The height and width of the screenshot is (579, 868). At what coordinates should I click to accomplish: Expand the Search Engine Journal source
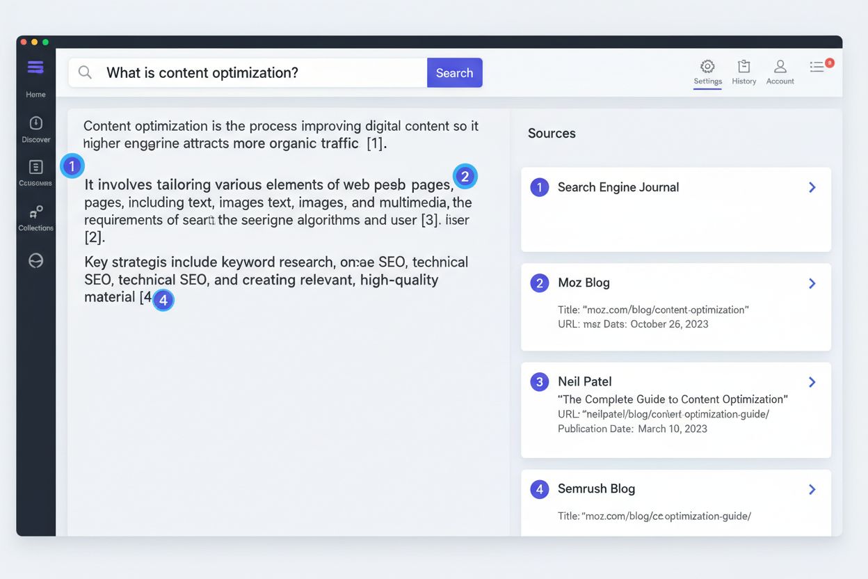(x=812, y=187)
